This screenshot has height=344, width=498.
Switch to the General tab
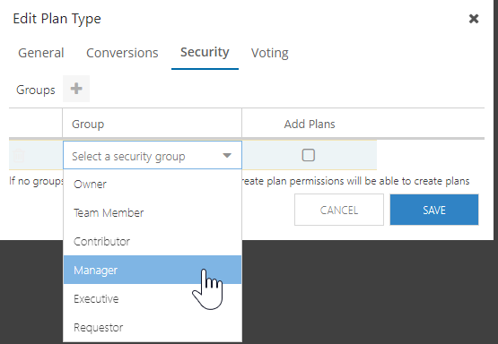click(x=41, y=53)
